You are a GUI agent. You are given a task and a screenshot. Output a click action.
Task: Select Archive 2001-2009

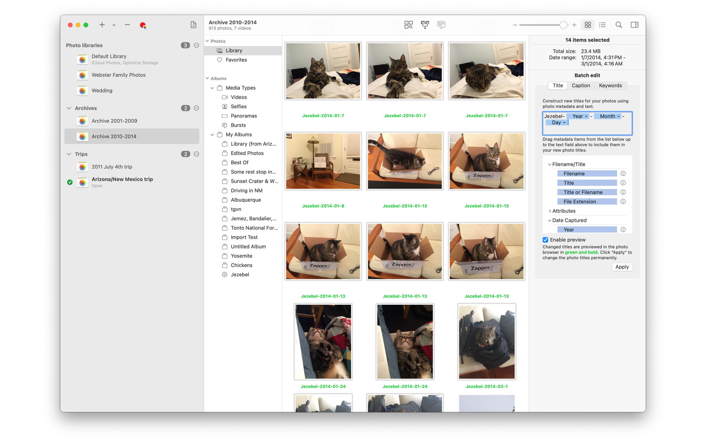pos(132,121)
